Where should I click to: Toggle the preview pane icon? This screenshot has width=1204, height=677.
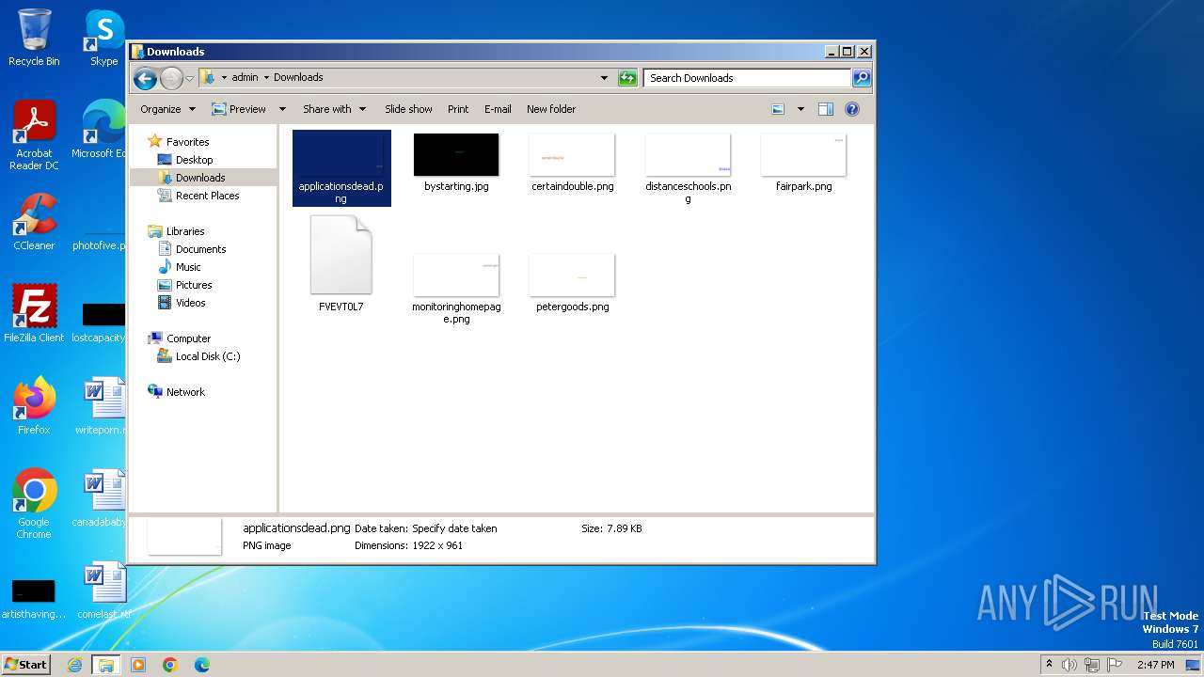pyautogui.click(x=826, y=109)
